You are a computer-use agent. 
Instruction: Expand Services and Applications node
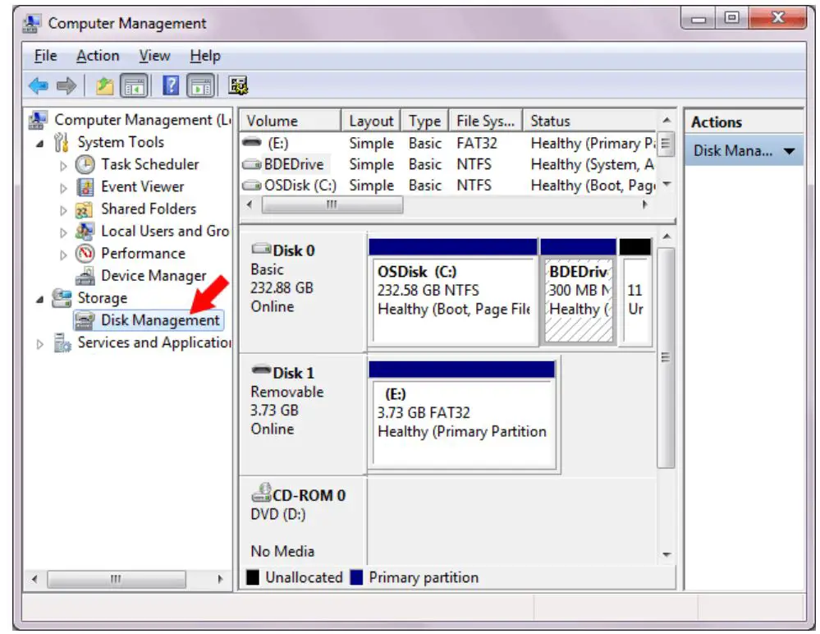pos(39,342)
